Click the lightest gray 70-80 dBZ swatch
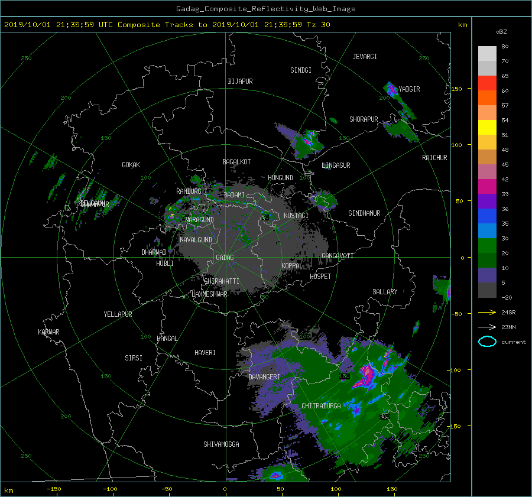This screenshot has width=532, height=497. coord(487,53)
